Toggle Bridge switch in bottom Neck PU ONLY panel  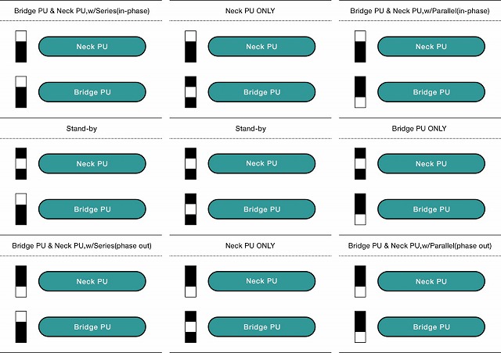pyautogui.click(x=191, y=327)
